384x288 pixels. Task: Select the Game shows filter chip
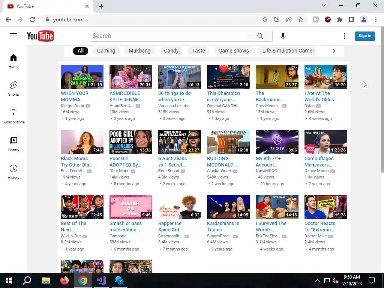click(x=234, y=51)
